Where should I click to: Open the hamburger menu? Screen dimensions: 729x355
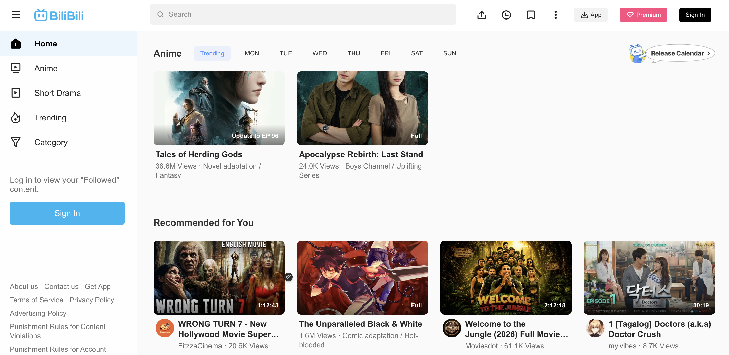(x=16, y=15)
